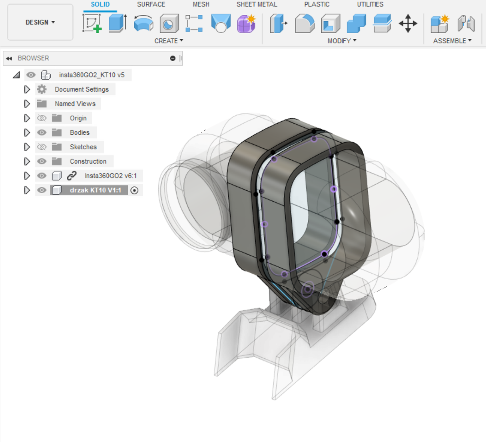The image size is (486, 442).
Task: Collapse the BROWSER panel with double arrows
Action: (x=9, y=58)
